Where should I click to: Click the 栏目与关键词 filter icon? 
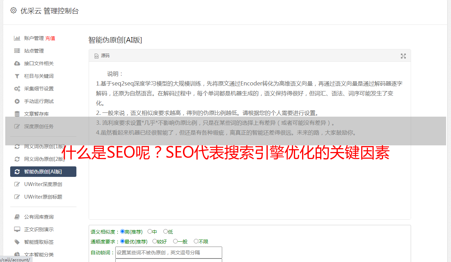17,76
